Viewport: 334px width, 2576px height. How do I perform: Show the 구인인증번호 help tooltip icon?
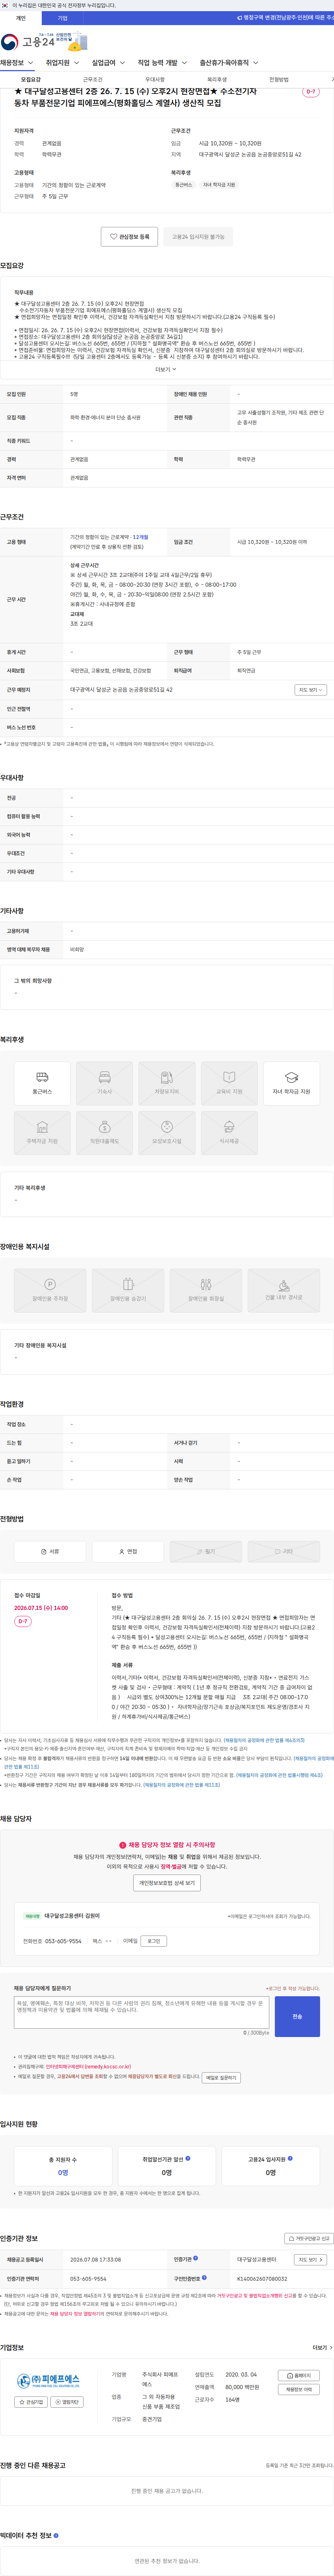point(204,2278)
